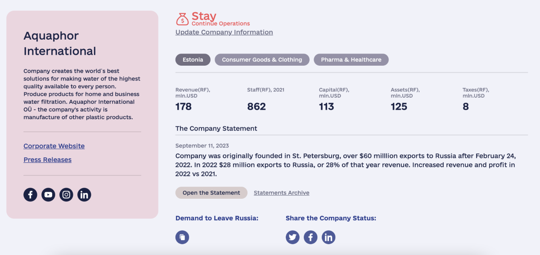Click the Aquaphor International company title
The width and height of the screenshot is (540, 255).
[x=59, y=43]
